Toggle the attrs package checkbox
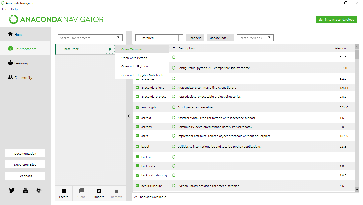The width and height of the screenshot is (363, 205). tap(137, 136)
